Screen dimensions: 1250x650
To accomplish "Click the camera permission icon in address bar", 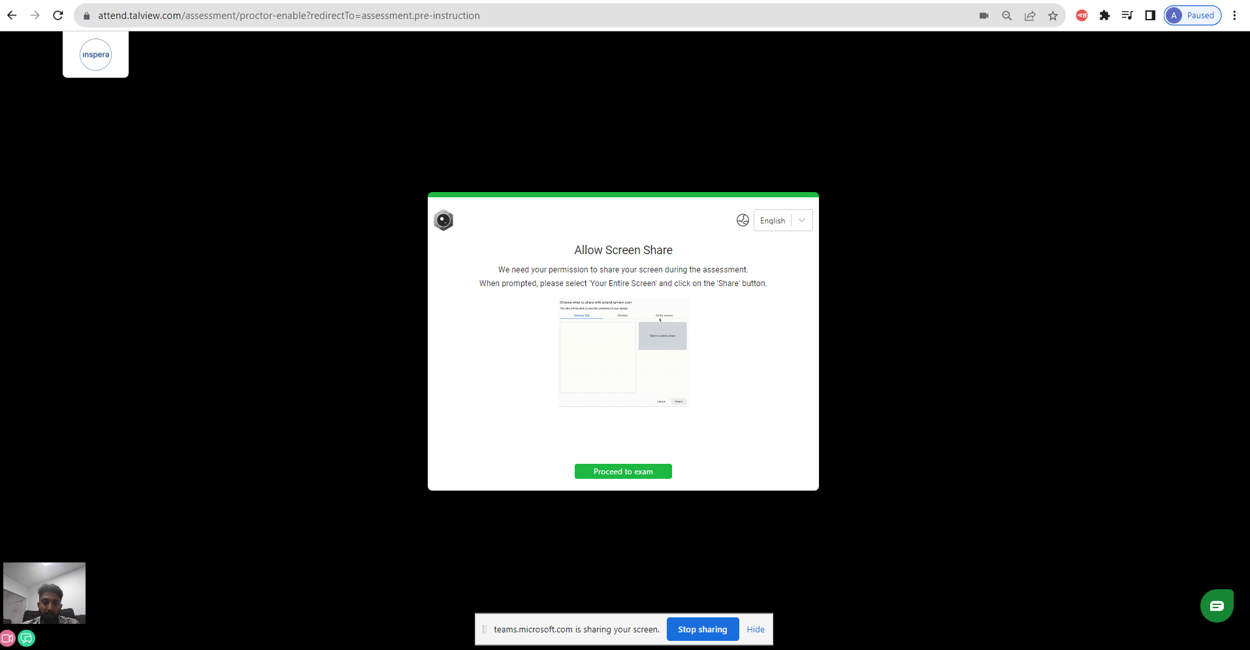I will 984,16.
